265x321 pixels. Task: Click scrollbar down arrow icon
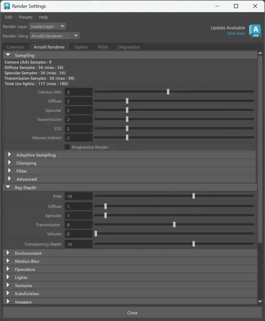pos(260,302)
